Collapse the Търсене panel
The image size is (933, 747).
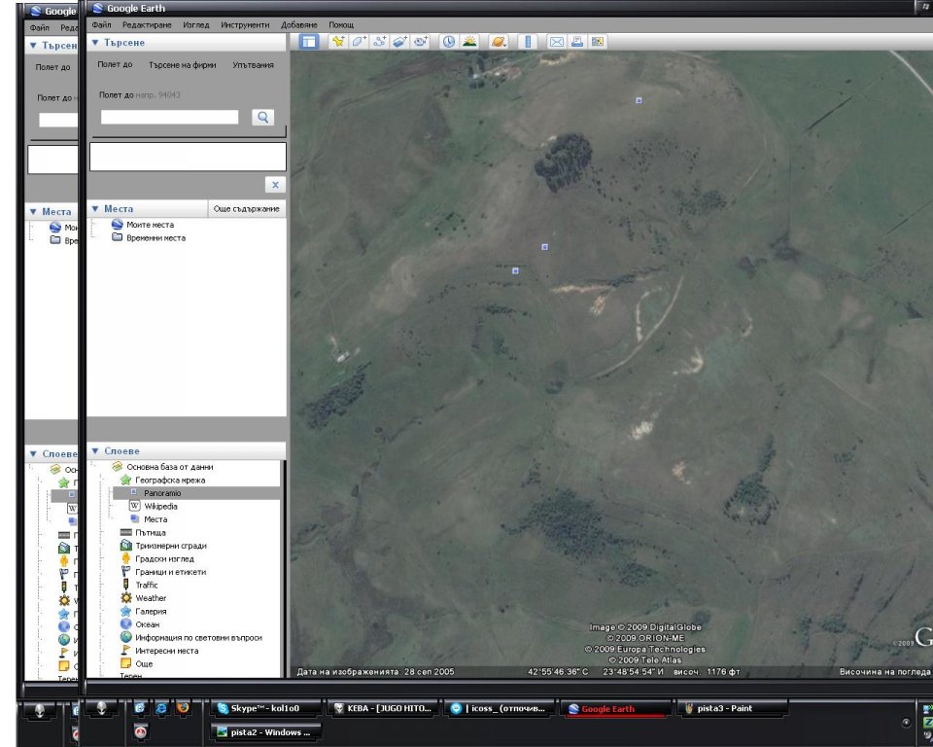95,43
